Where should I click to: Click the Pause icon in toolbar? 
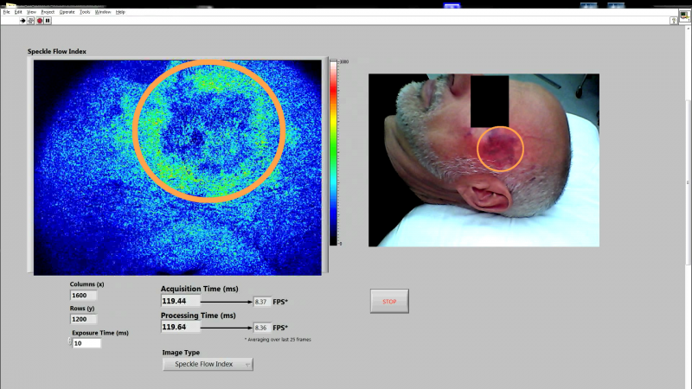point(48,20)
